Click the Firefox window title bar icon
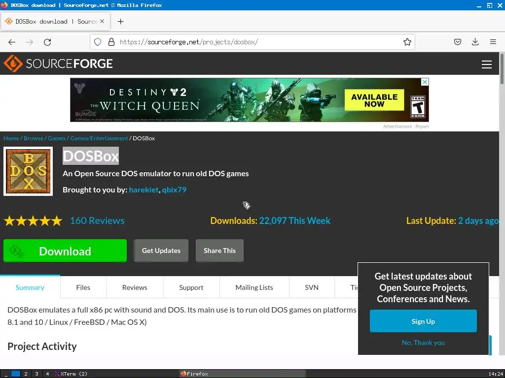Image resolution: width=505 pixels, height=378 pixels. [4, 5]
